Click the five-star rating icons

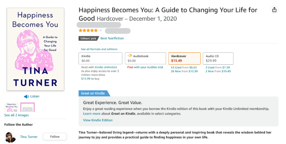(88, 31)
